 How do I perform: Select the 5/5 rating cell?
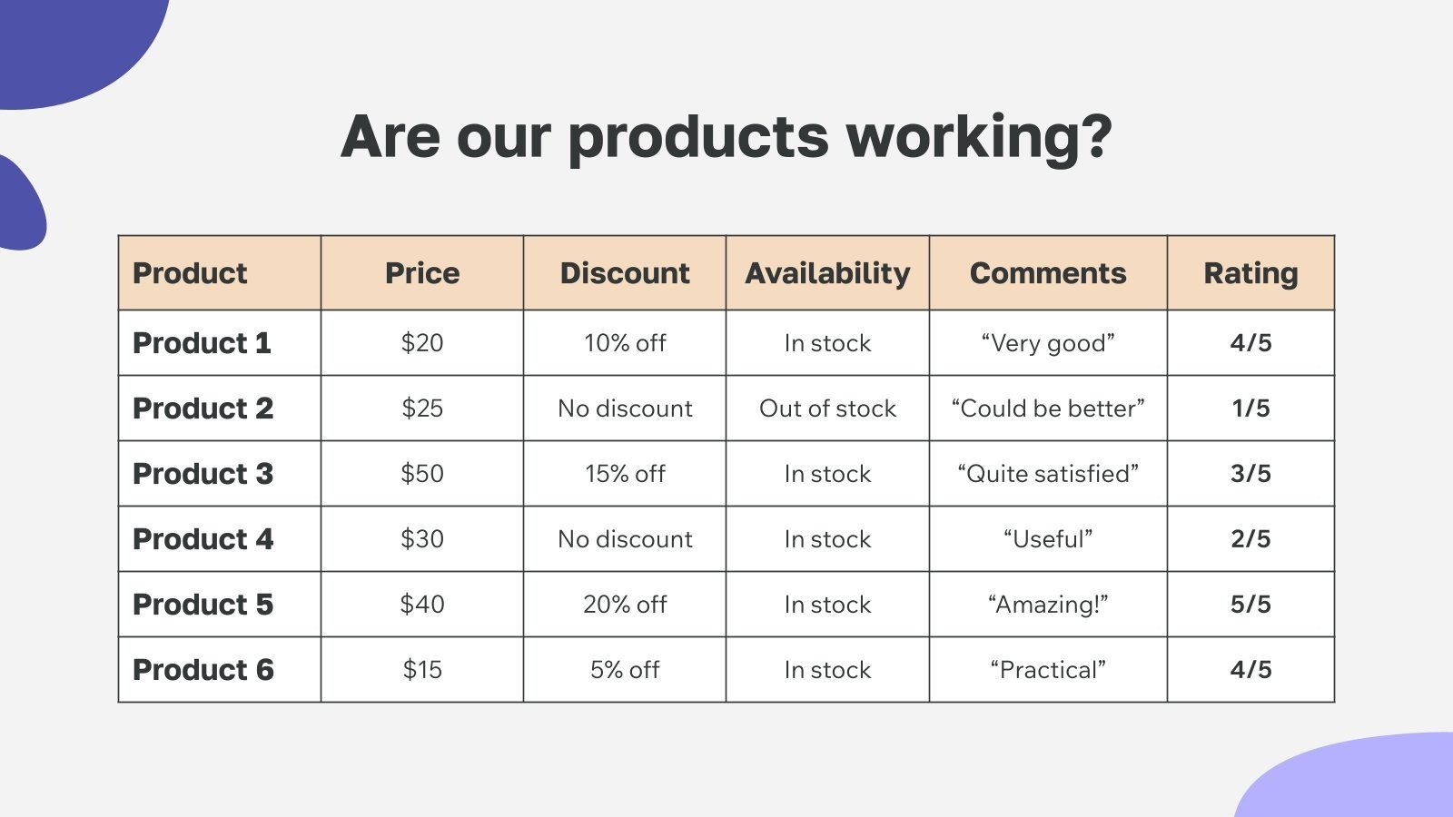[1250, 605]
